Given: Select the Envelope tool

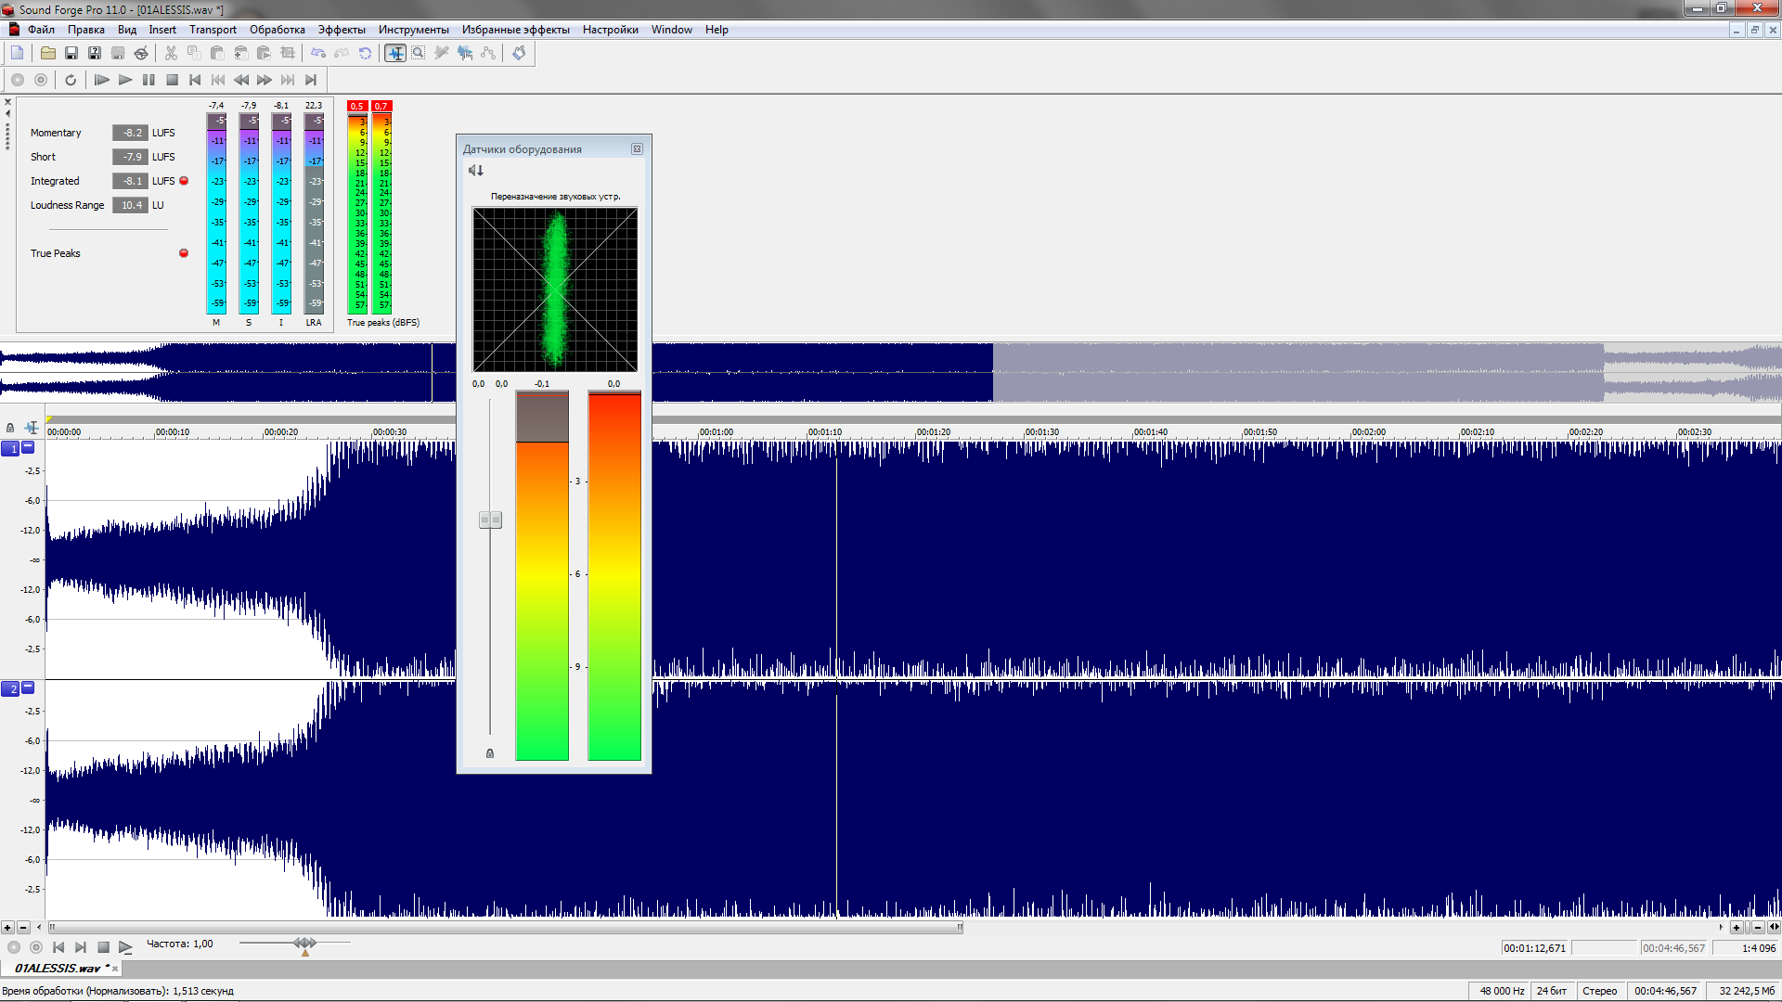Looking at the screenshot, I should click(488, 53).
